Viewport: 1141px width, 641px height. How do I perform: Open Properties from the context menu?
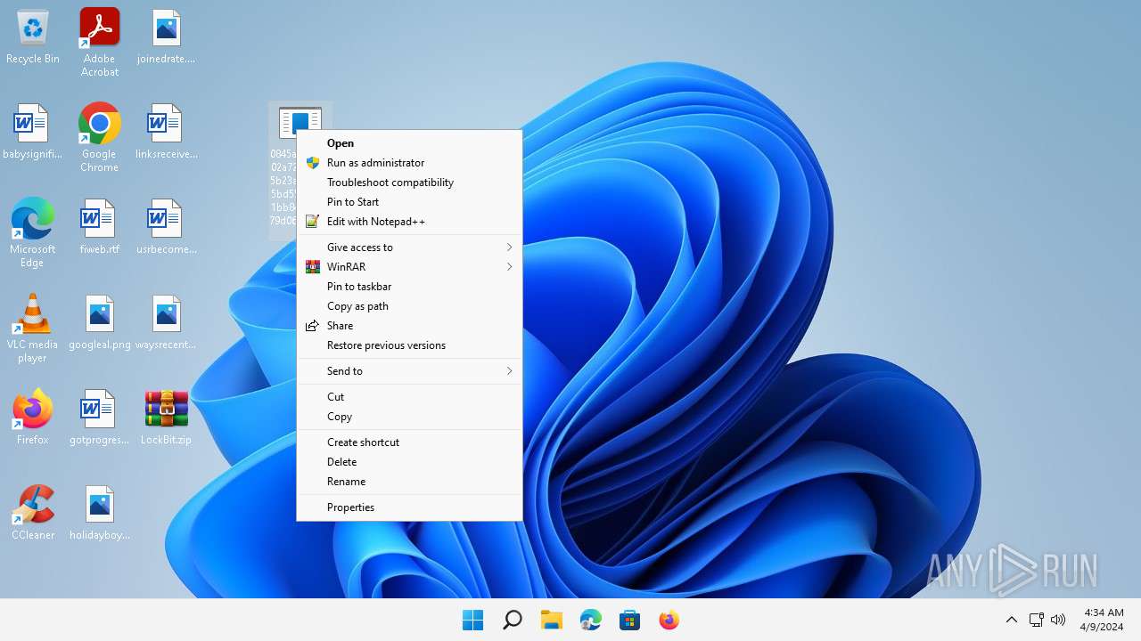409,507
